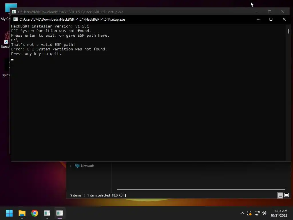
Task: Minimize the background setup.exe console window
Action: pos(257,12)
